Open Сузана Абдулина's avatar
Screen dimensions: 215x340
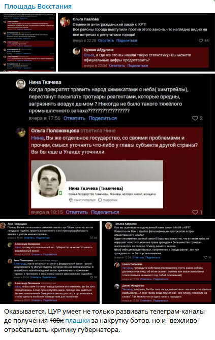pos(76,51)
